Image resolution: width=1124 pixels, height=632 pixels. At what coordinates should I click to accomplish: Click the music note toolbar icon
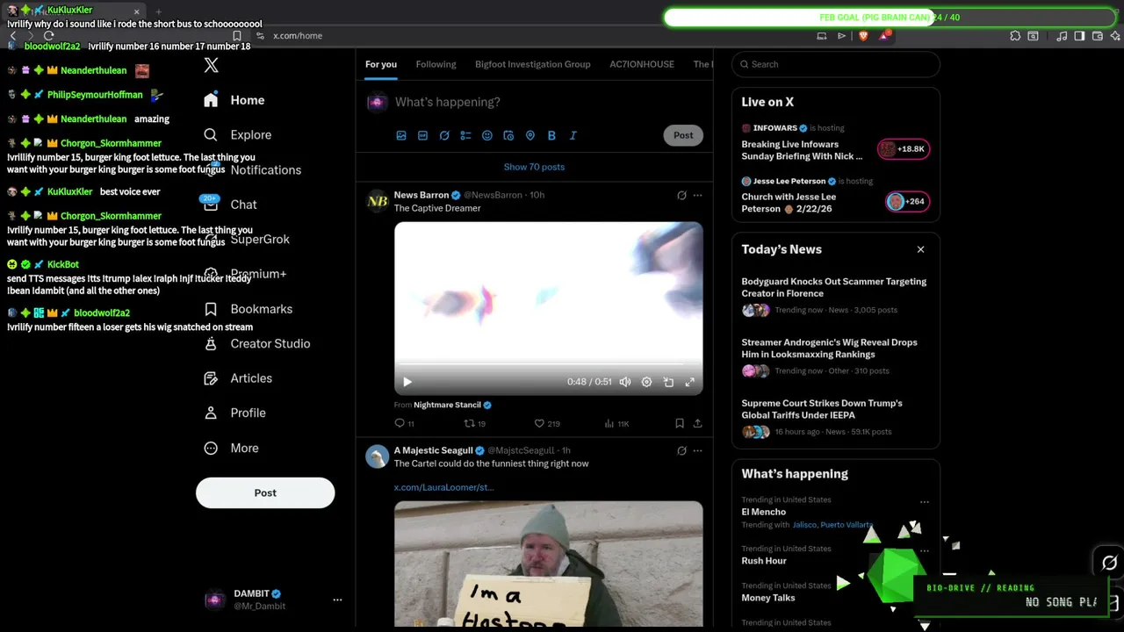click(1063, 36)
